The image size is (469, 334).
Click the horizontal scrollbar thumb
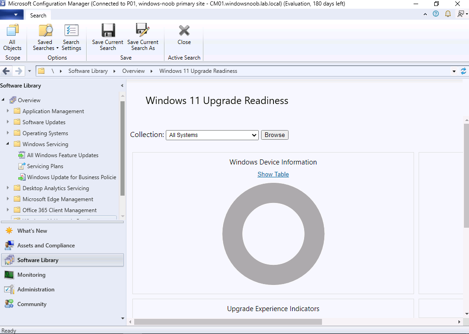pyautogui.click(x=228, y=322)
